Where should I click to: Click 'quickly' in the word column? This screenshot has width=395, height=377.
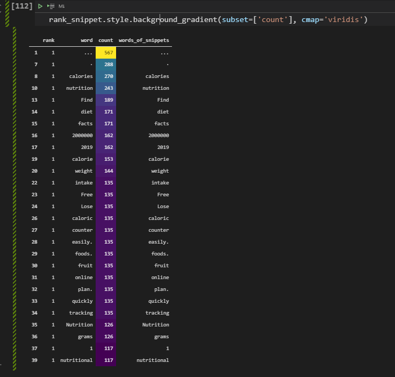click(82, 301)
